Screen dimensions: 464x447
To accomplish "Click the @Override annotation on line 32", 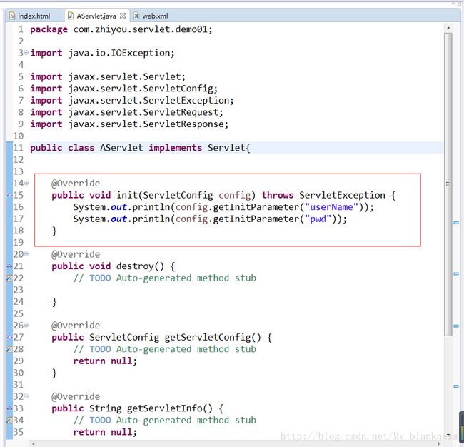I will 76,396.
